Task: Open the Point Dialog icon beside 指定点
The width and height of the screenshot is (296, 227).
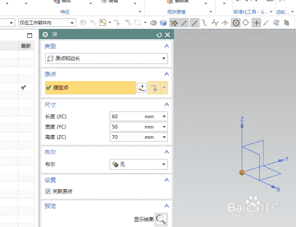Action: click(x=142, y=88)
